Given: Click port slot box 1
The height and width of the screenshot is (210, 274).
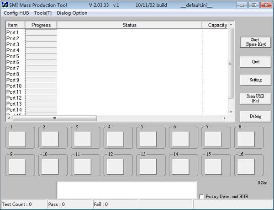Looking at the screenshot, I should [17, 139].
